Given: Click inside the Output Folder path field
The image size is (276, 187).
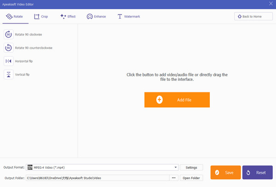Looking at the screenshot, I should coord(98,178).
